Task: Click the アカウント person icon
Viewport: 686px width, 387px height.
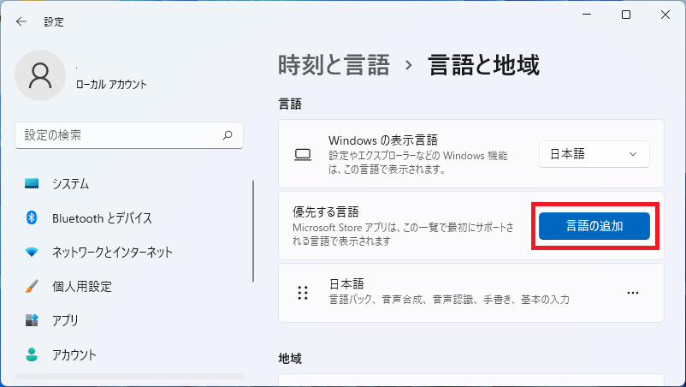Action: (x=32, y=354)
